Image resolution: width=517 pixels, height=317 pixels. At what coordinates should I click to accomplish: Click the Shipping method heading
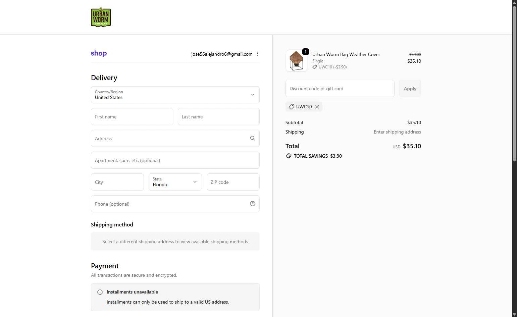pos(112,225)
